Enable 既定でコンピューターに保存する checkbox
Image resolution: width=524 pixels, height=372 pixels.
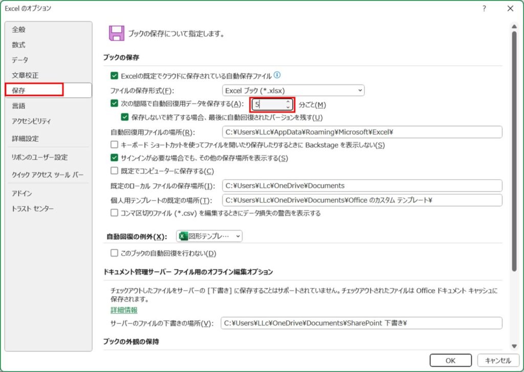(x=114, y=170)
